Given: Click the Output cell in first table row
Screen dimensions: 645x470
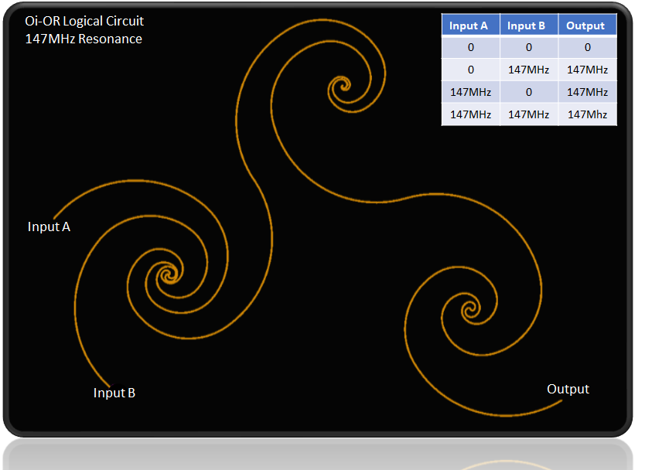Looking at the screenshot, I should (585, 47).
